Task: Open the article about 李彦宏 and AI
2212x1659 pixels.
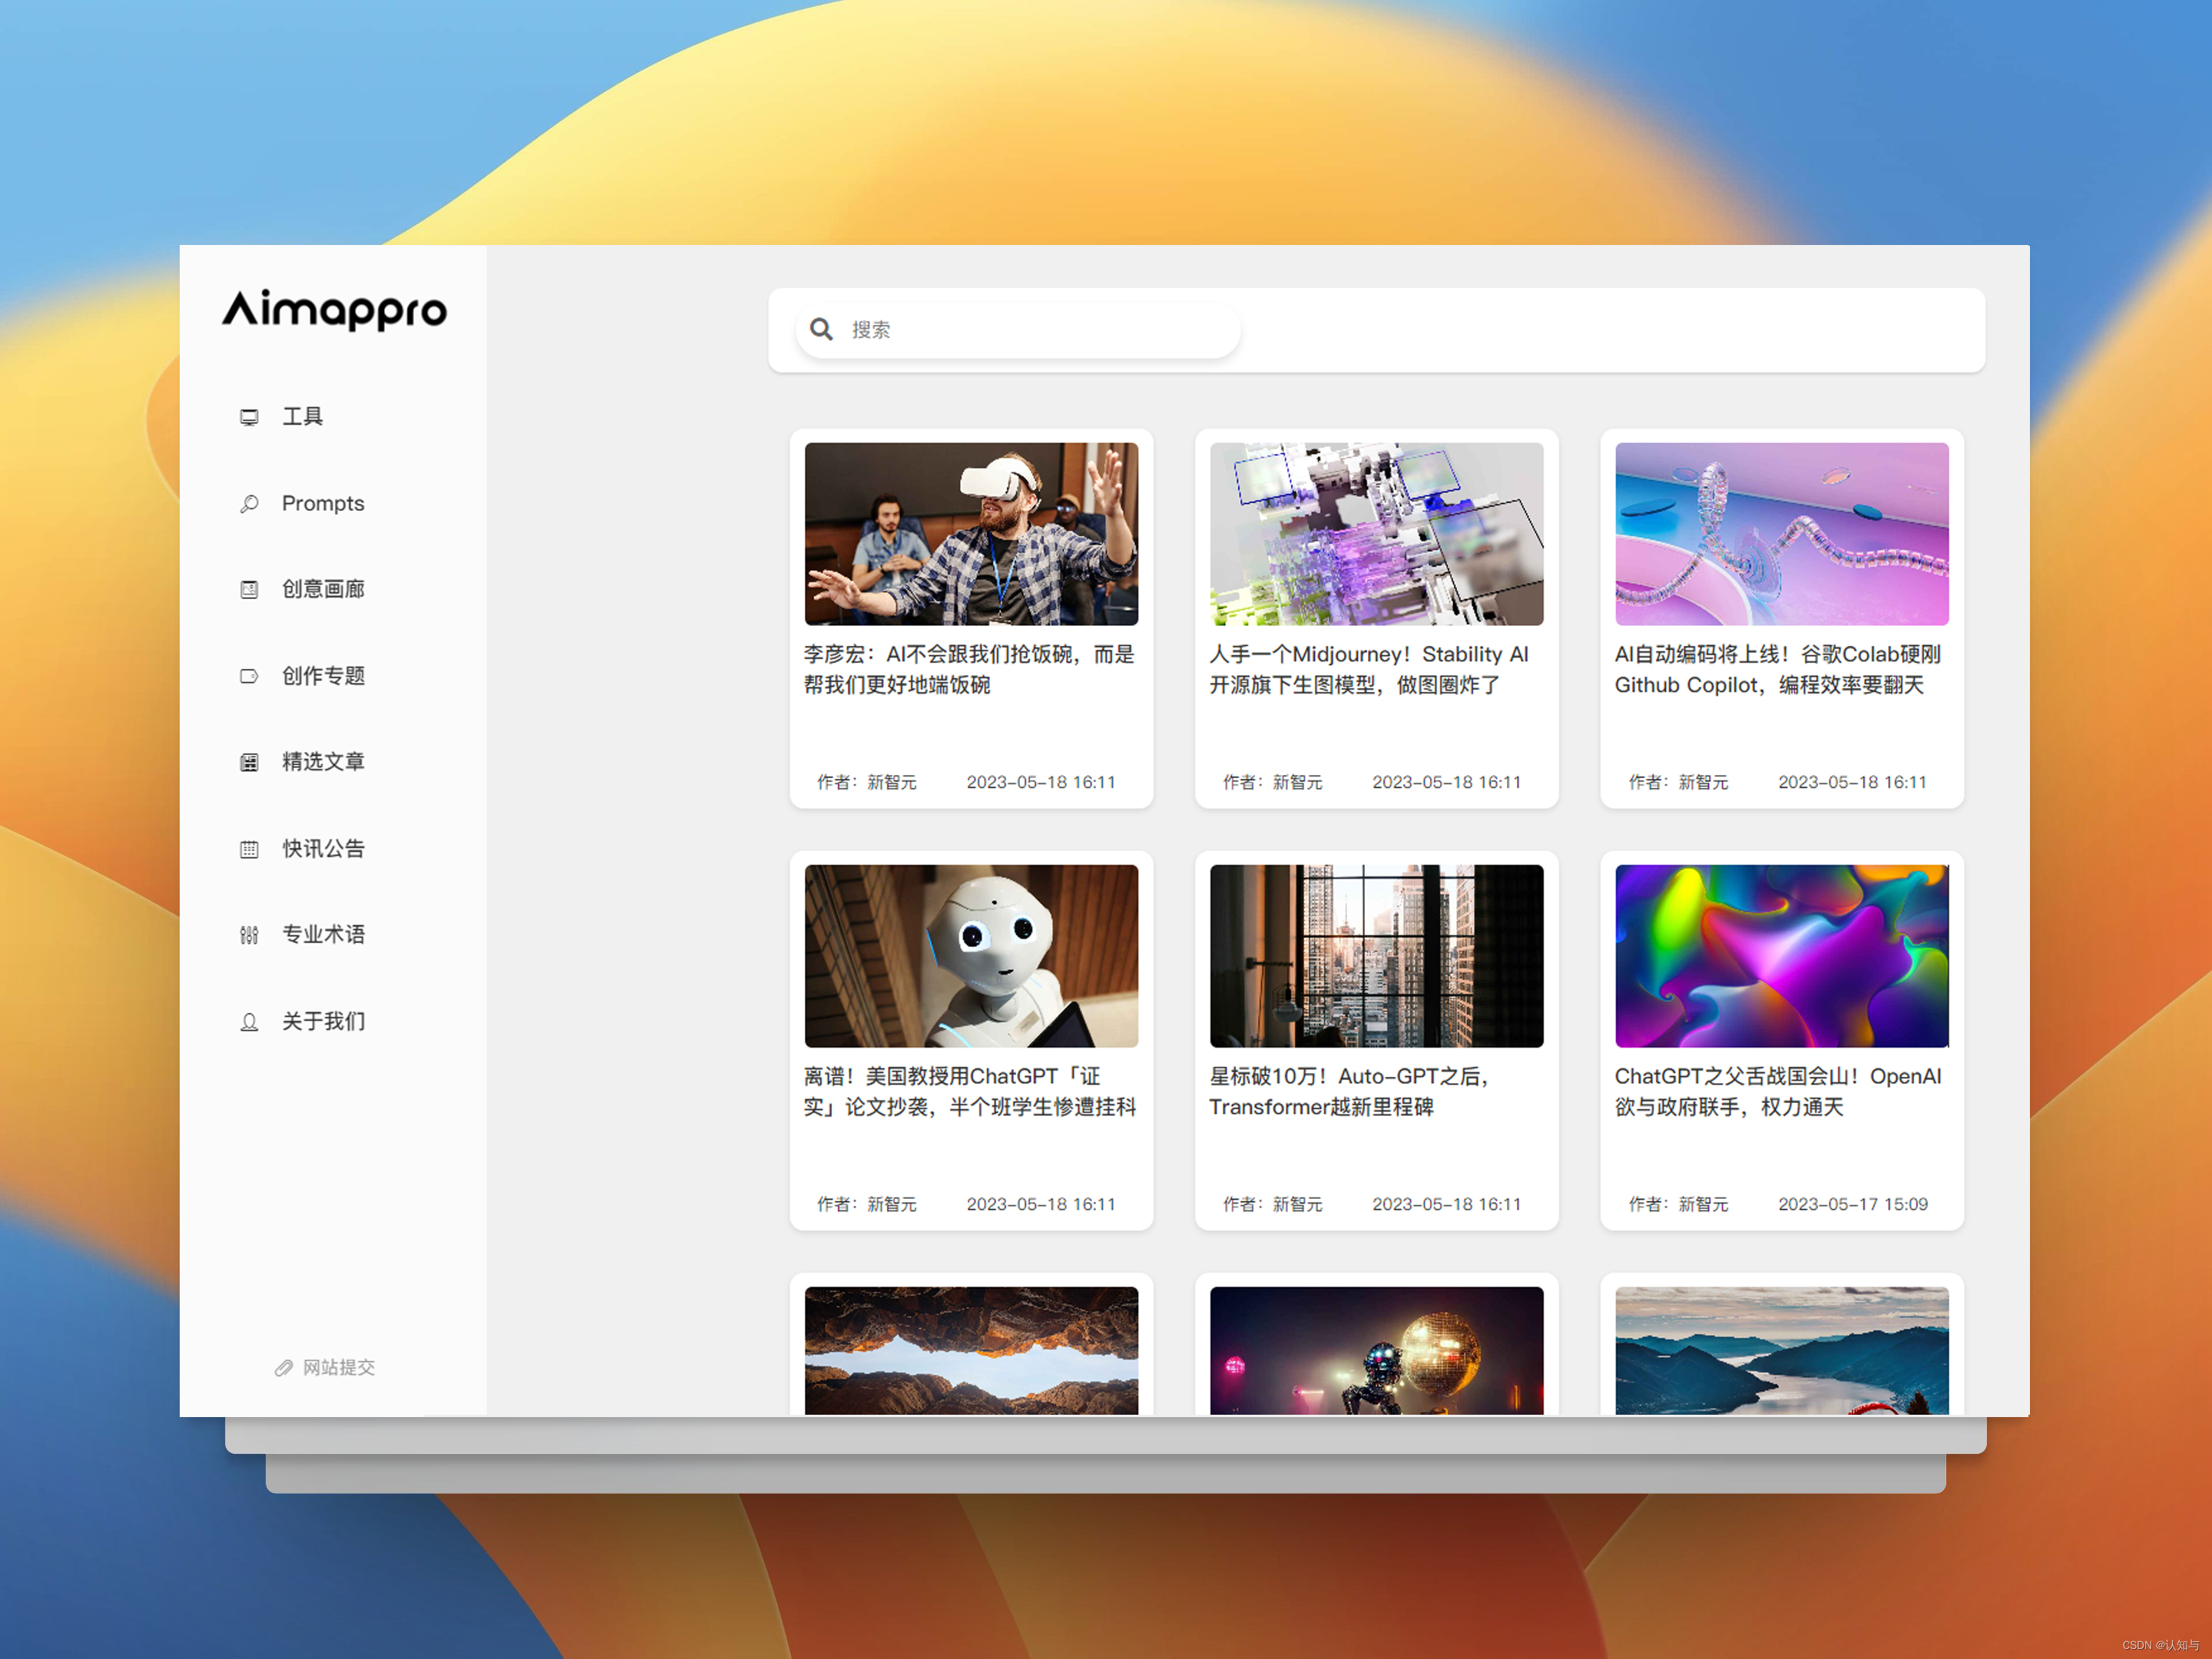Action: (971, 670)
